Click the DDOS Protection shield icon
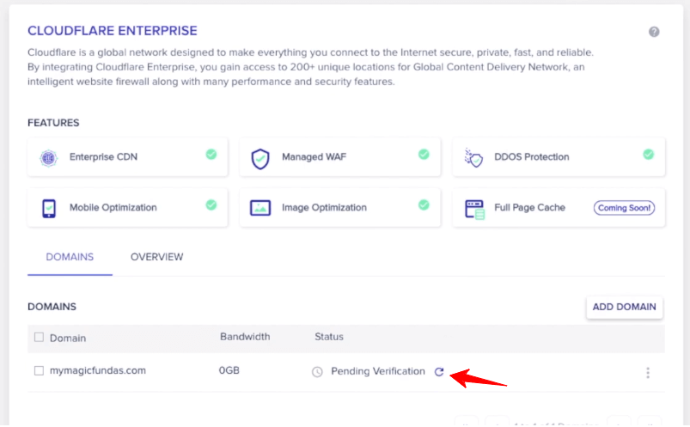Image resolution: width=690 pixels, height=427 pixels. [473, 157]
